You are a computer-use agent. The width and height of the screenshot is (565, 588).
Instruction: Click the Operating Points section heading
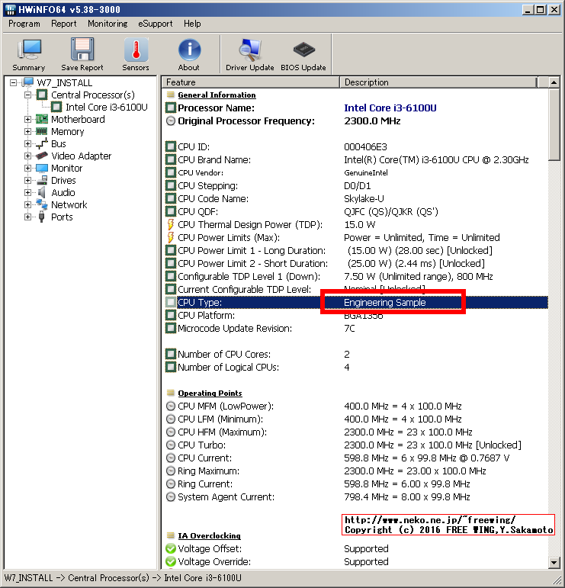click(x=210, y=393)
